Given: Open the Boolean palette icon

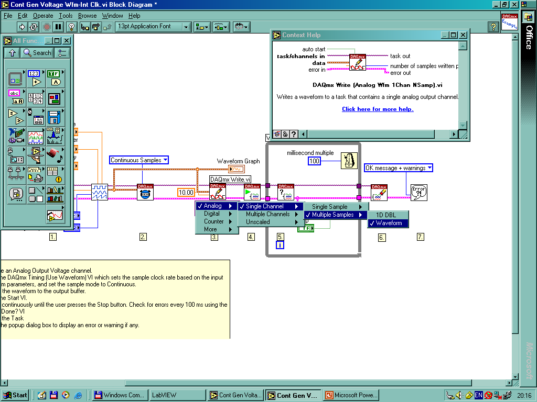Looking at the screenshot, I should click(55, 79).
